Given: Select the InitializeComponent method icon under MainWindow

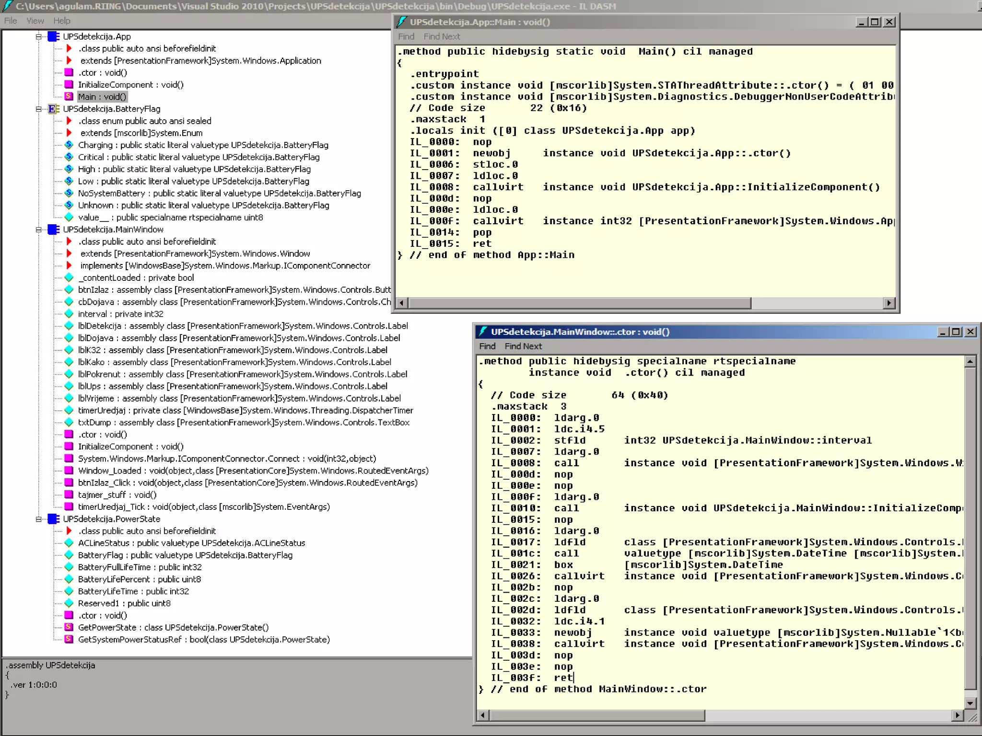Looking at the screenshot, I should point(69,446).
